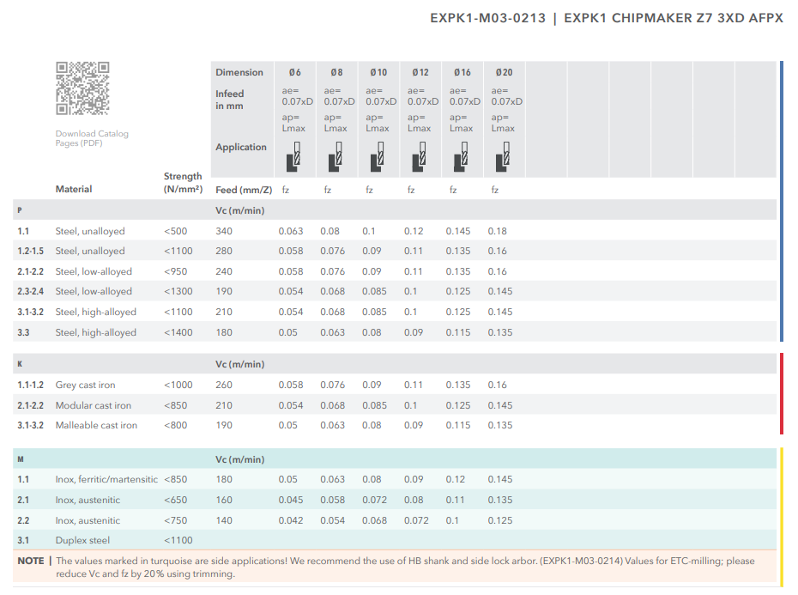Click the application icon in the Ø16 column

click(461, 158)
